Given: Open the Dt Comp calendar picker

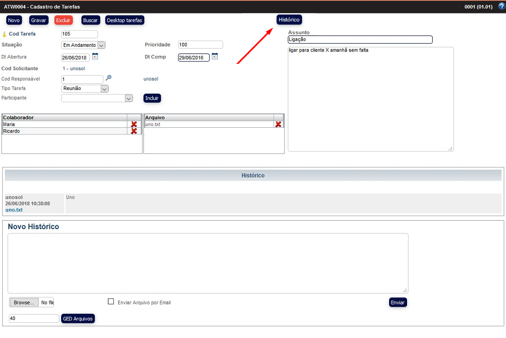Looking at the screenshot, I should click(214, 57).
